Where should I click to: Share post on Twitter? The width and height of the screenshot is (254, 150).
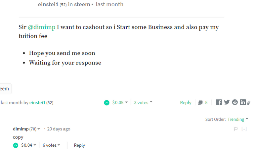[227, 102]
